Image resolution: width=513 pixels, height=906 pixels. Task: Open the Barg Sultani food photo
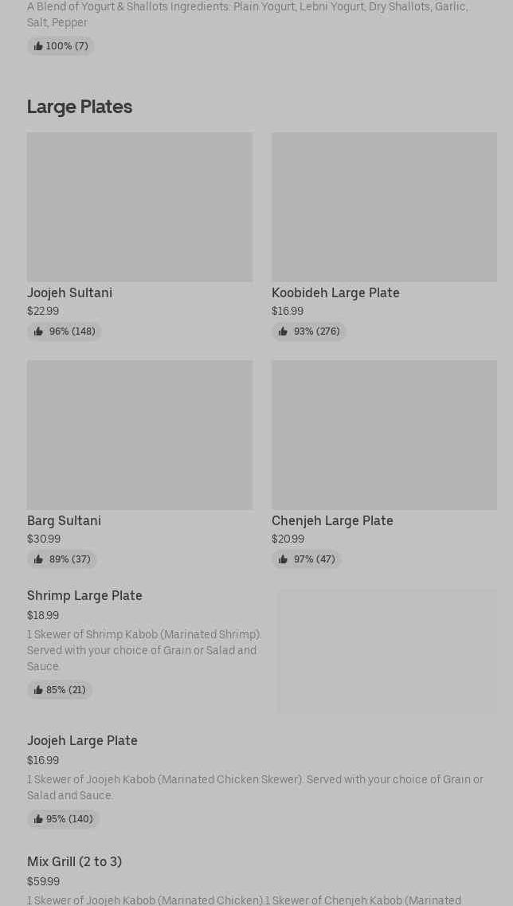click(139, 434)
